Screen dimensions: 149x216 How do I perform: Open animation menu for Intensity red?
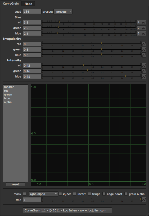pos(144,65)
